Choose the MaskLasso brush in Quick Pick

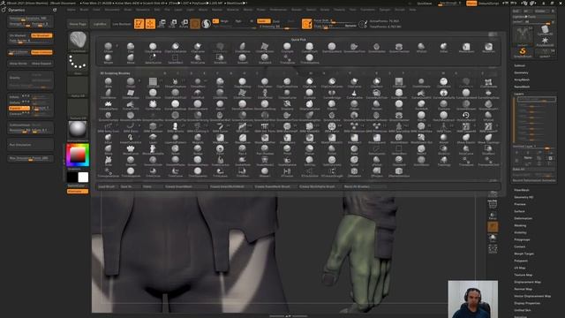[x=466, y=47]
